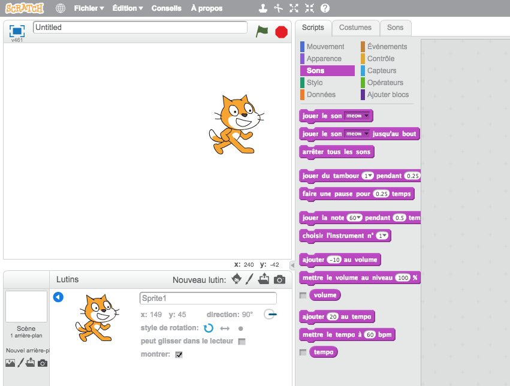This screenshot has height=386, width=510.
Task: Choose backdrop from library
Action: click(x=10, y=363)
